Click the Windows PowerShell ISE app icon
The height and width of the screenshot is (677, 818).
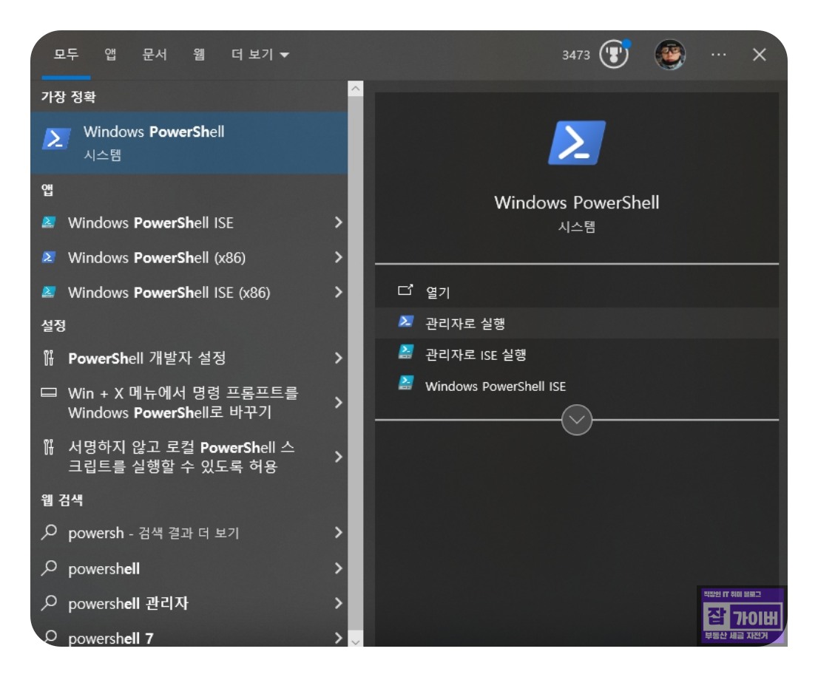pos(49,222)
